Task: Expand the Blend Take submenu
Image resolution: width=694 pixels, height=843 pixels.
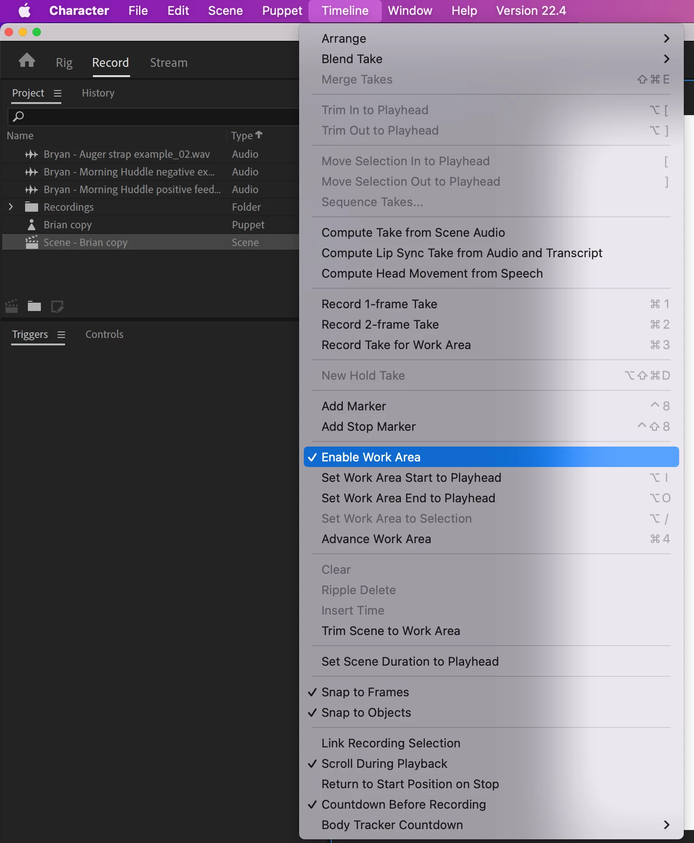Action: [491, 58]
